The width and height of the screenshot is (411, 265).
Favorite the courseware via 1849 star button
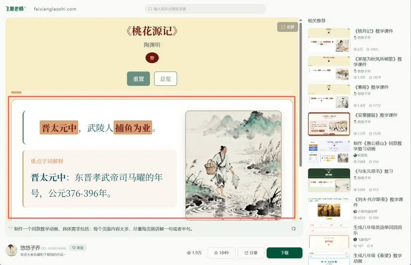[x=221, y=253]
